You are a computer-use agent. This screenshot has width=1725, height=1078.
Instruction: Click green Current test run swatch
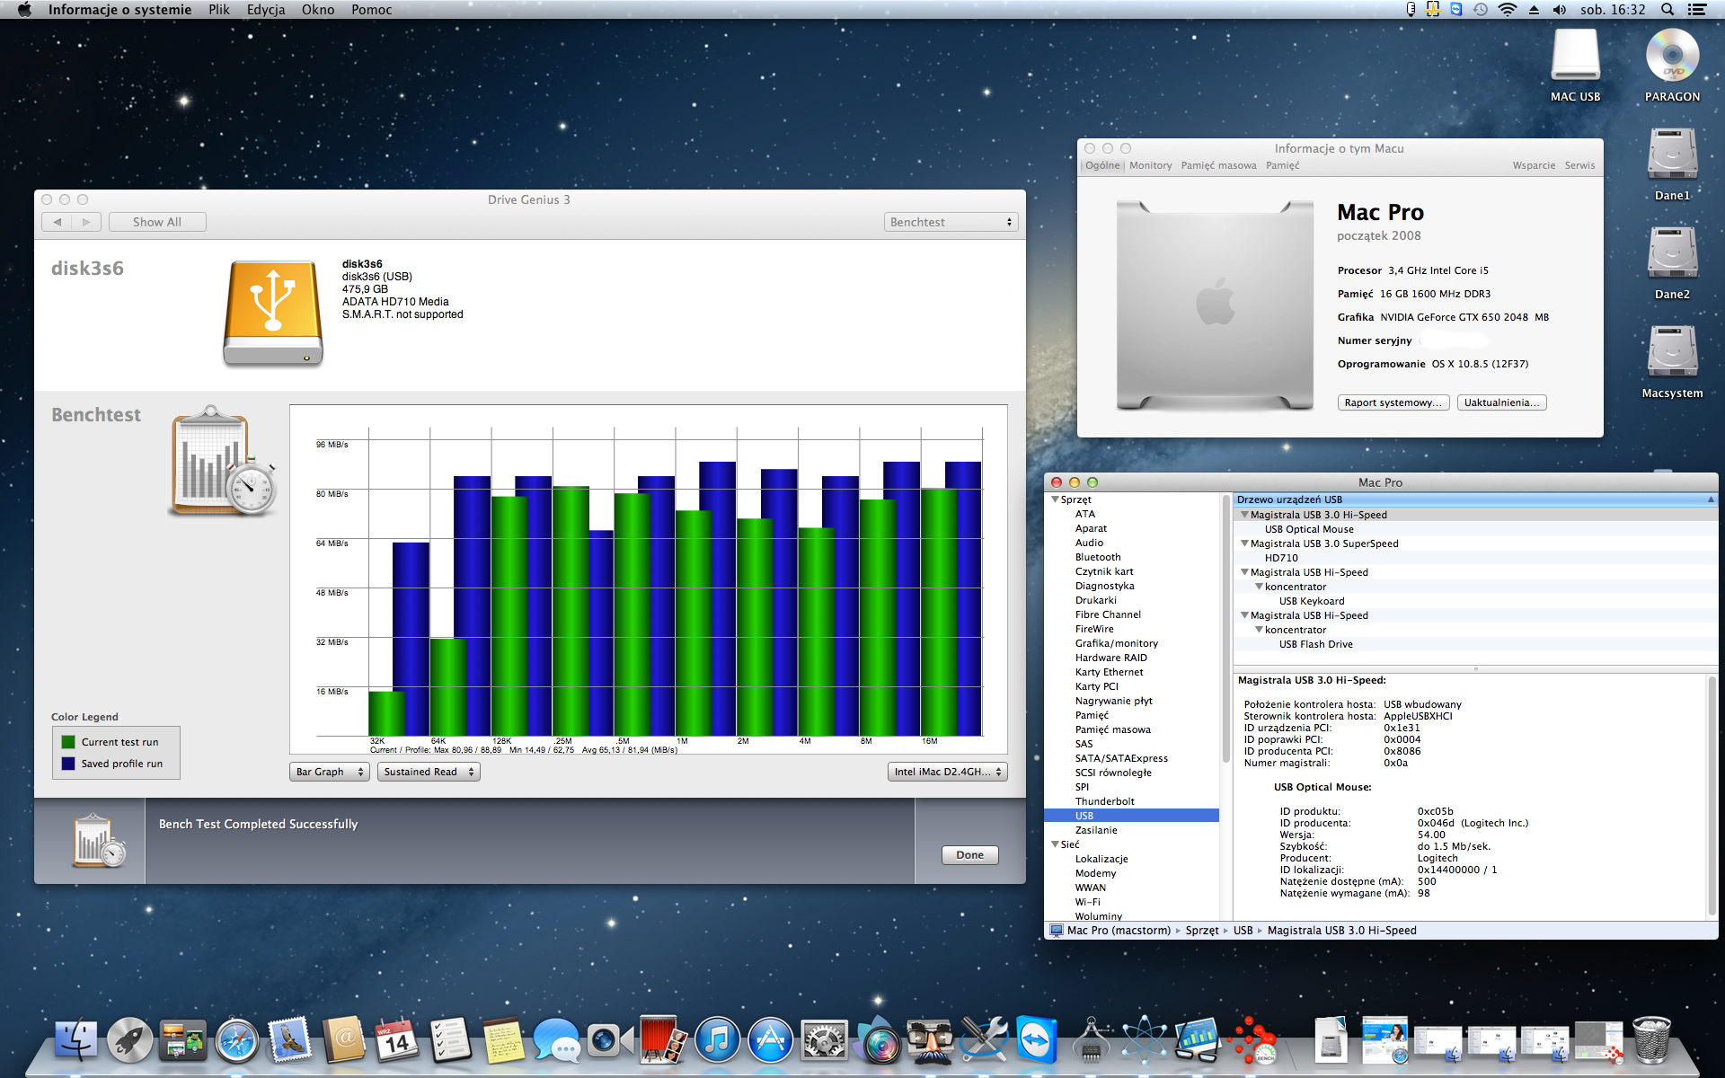point(68,742)
